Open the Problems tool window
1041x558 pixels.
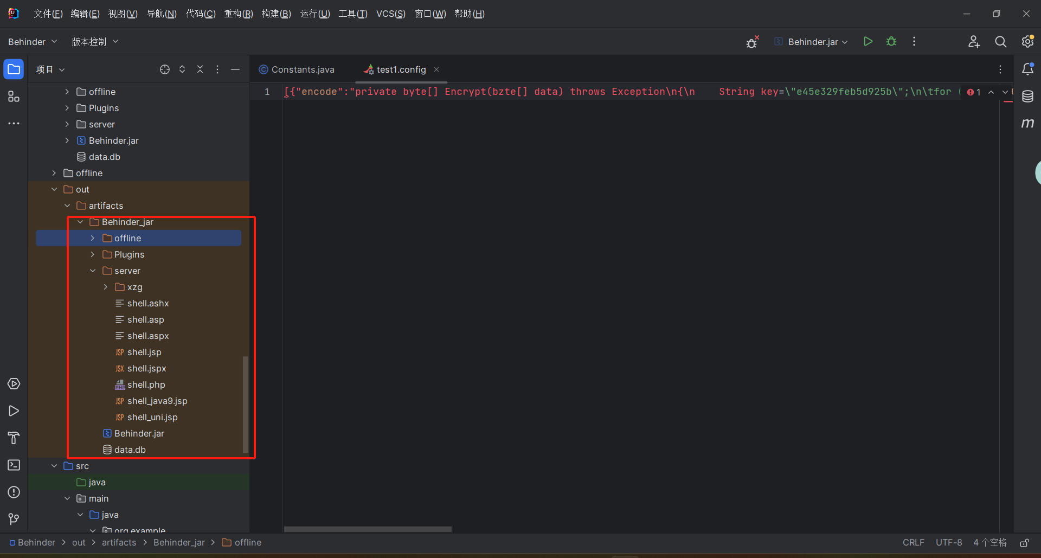14,492
